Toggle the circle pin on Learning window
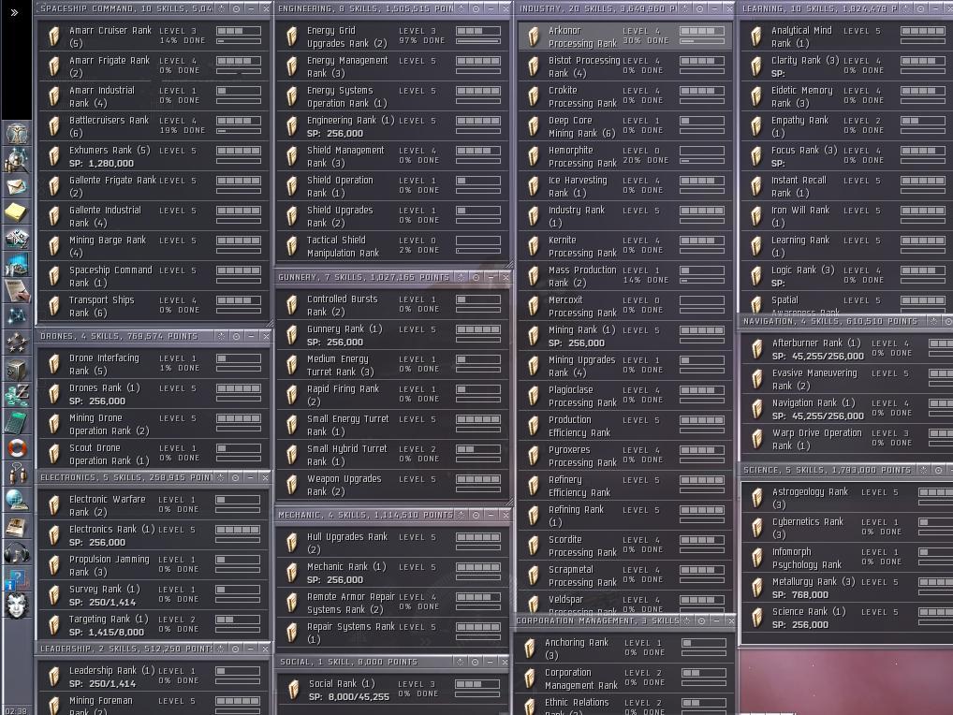 coord(921,8)
